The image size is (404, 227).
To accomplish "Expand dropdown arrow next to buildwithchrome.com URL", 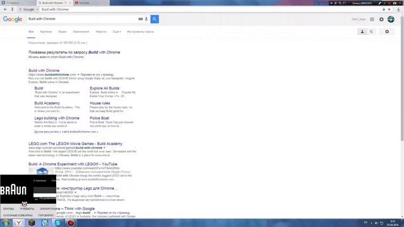I will tap(78, 74).
